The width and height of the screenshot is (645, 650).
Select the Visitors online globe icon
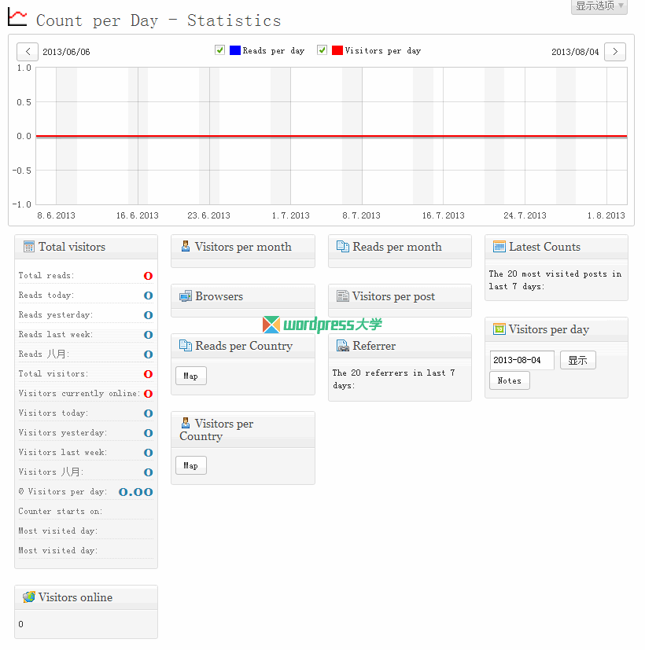coord(28,597)
